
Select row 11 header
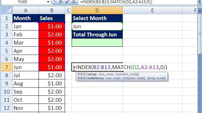[x=7, y=100]
